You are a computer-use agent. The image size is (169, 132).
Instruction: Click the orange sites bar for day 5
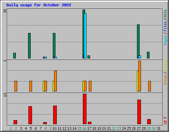tap(31, 86)
